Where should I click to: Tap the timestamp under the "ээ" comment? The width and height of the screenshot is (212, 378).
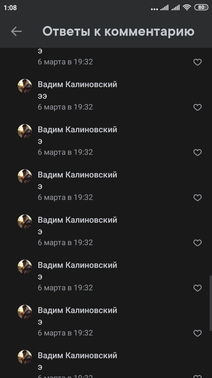(x=65, y=107)
